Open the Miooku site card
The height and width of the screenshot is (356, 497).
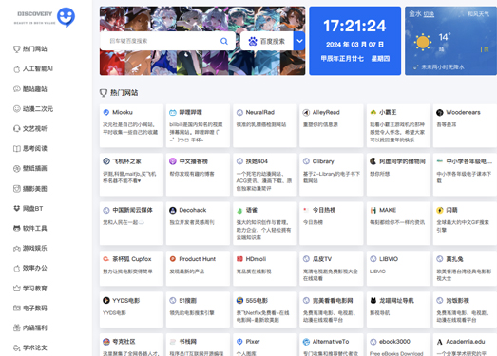pyautogui.click(x=131, y=125)
